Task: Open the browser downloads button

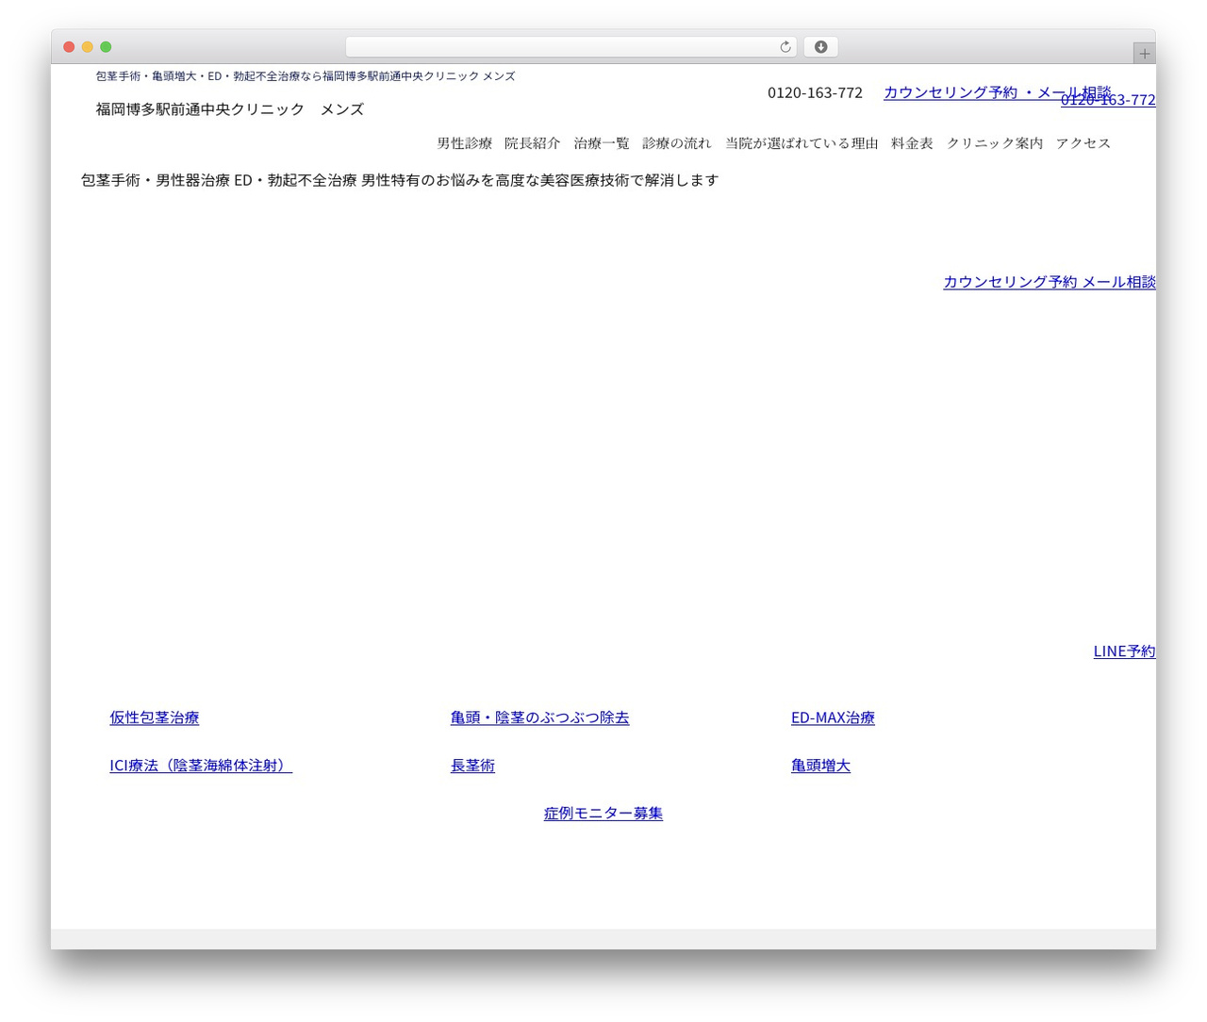Action: click(820, 47)
